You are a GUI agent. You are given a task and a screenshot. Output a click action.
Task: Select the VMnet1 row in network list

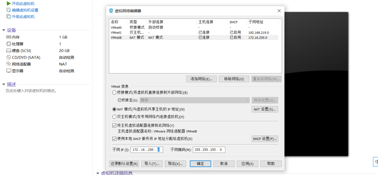[x=194, y=32]
